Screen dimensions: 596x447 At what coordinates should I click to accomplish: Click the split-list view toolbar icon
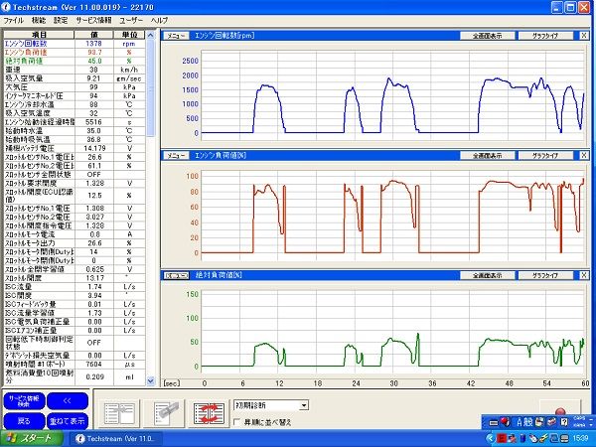coord(119,413)
